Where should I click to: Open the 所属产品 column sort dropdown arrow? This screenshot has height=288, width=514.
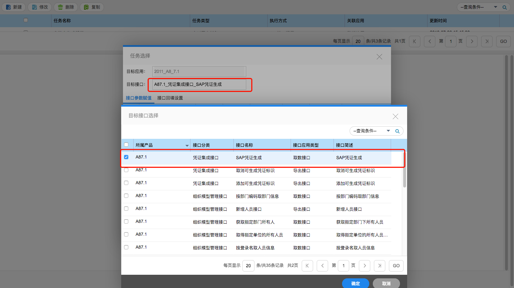(187, 146)
